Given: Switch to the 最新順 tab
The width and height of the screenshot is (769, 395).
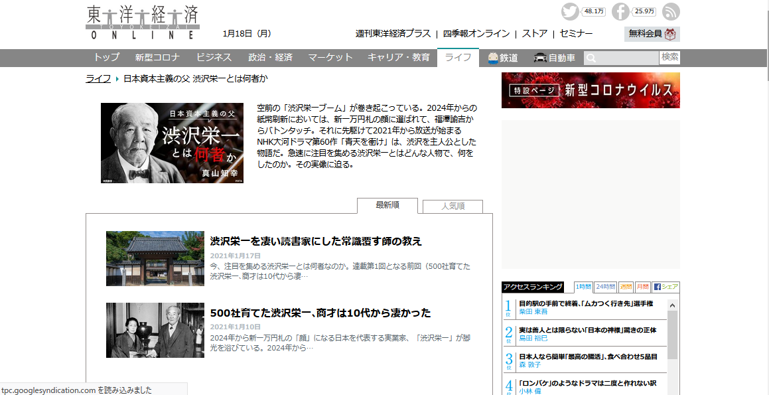Looking at the screenshot, I should click(387, 205).
